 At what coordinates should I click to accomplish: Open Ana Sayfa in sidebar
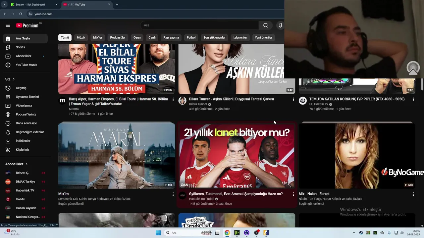[x=25, y=38]
